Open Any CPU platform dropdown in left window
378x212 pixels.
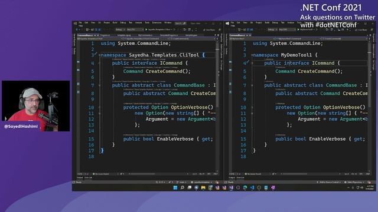pos(135,29)
